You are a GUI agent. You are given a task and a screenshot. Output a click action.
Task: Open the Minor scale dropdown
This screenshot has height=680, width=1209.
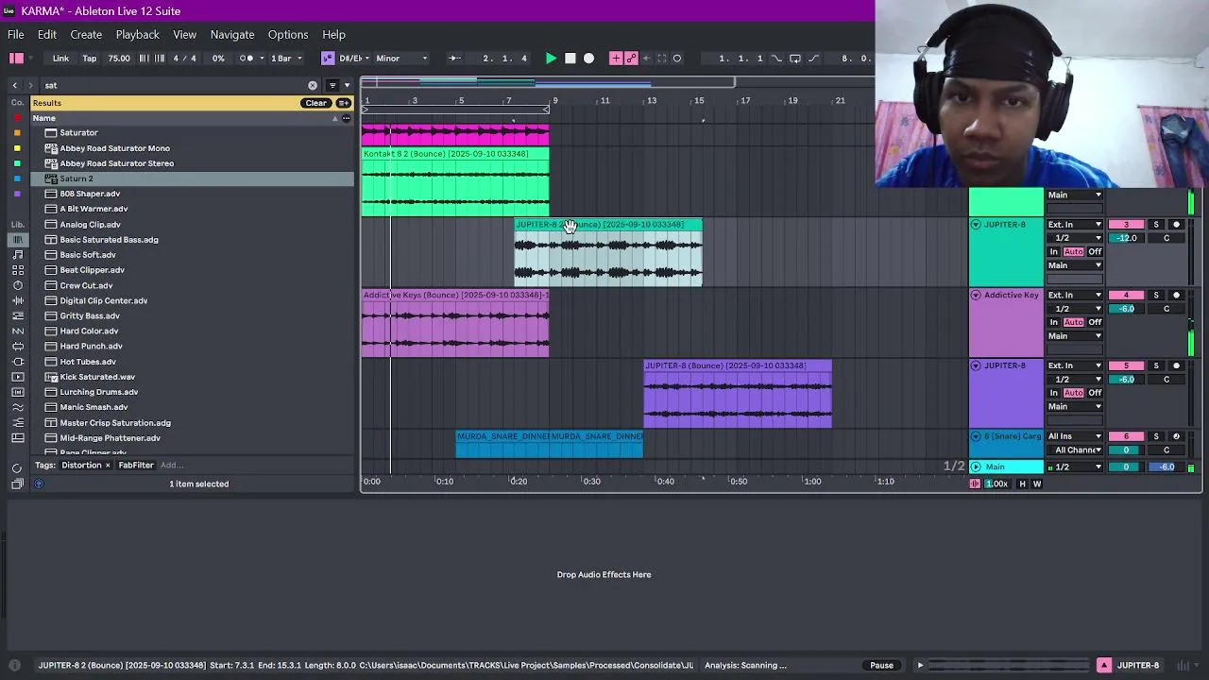(401, 59)
